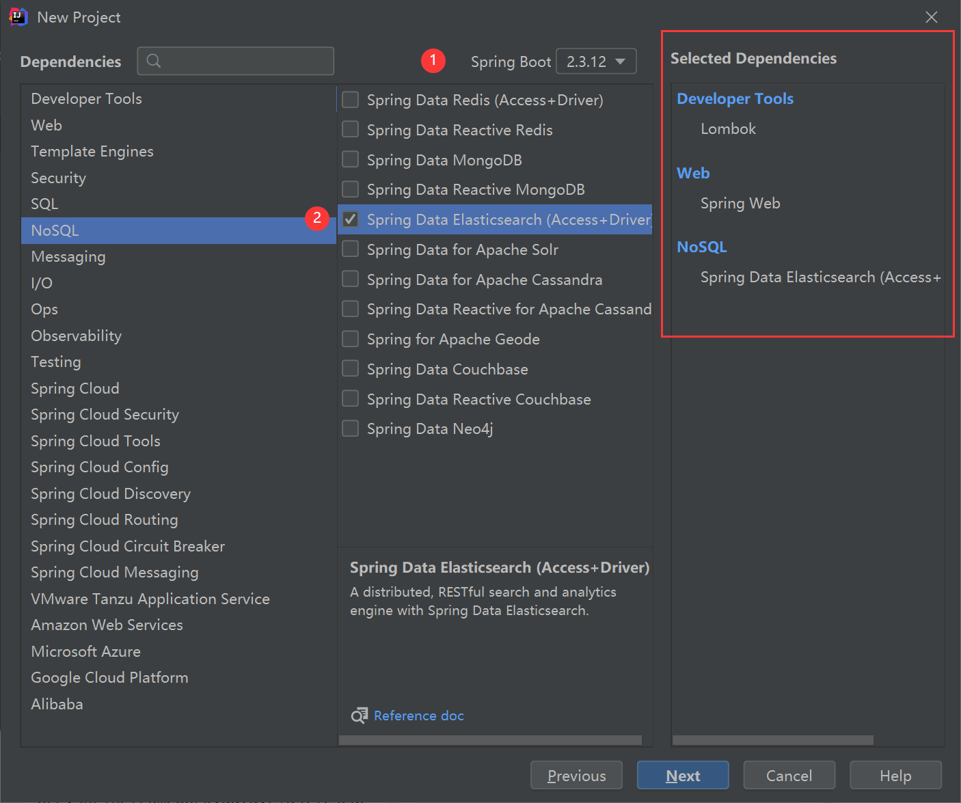The image size is (961, 803).
Task: Click selected dependencies horizontal scrollbar
Action: tap(773, 740)
